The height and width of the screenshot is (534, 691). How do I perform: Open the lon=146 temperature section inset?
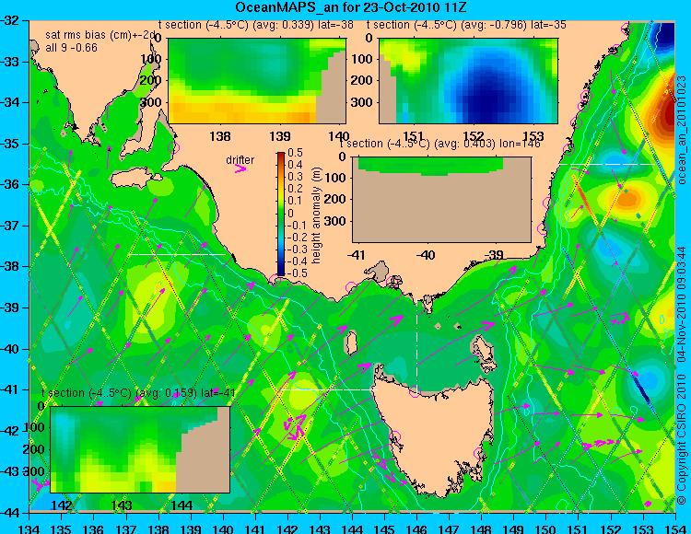441,200
